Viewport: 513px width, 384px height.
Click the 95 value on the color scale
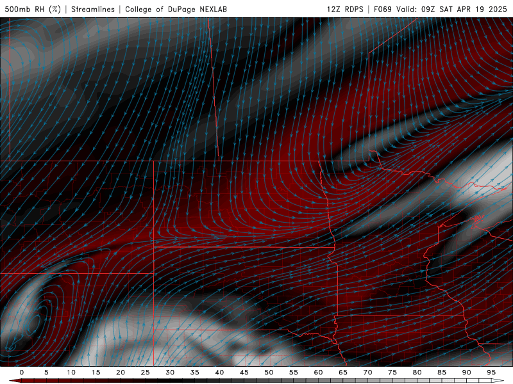(491, 372)
